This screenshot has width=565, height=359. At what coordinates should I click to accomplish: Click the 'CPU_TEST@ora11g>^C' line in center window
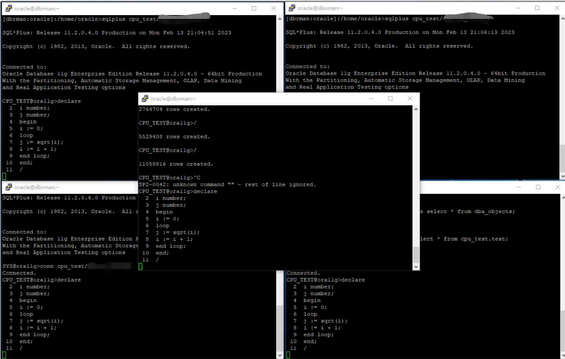click(x=169, y=178)
